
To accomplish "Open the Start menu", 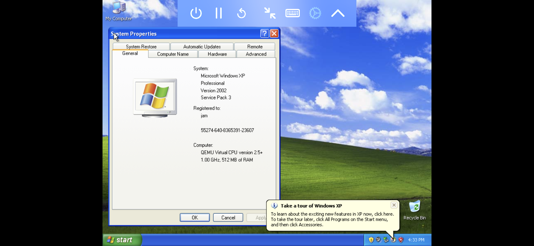I will click(122, 240).
